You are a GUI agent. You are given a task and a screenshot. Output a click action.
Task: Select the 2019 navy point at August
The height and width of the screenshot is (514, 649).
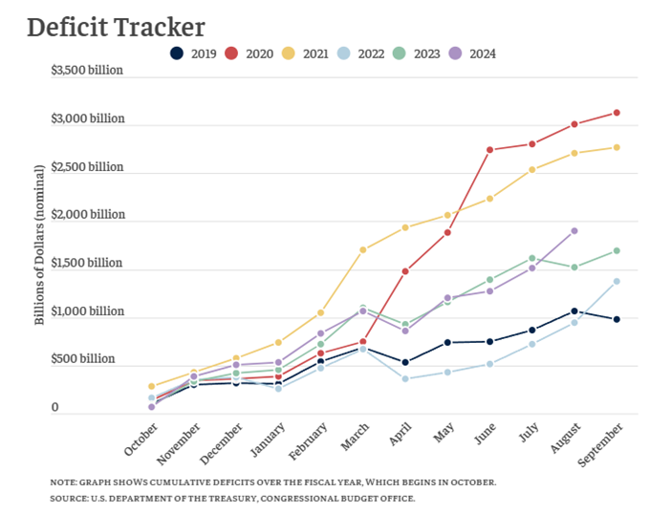(x=574, y=311)
